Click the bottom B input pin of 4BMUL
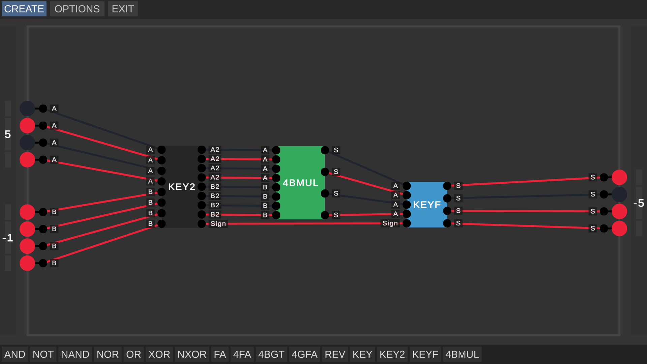647x364 pixels. point(276,215)
